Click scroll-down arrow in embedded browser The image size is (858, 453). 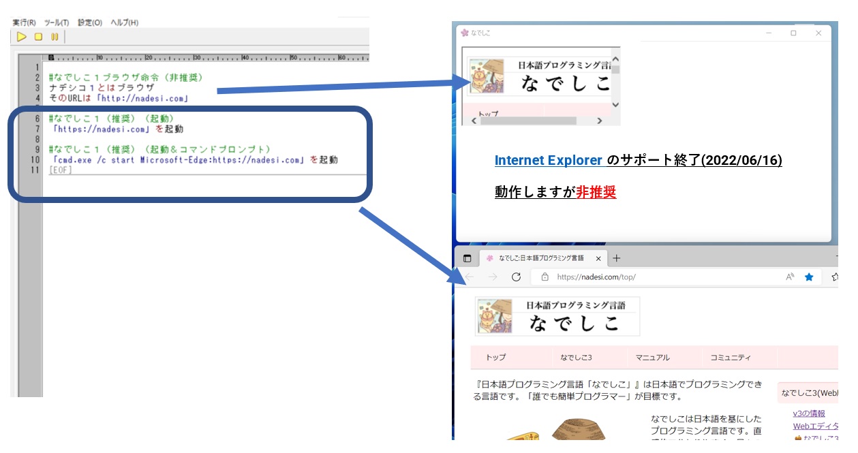pyautogui.click(x=616, y=104)
